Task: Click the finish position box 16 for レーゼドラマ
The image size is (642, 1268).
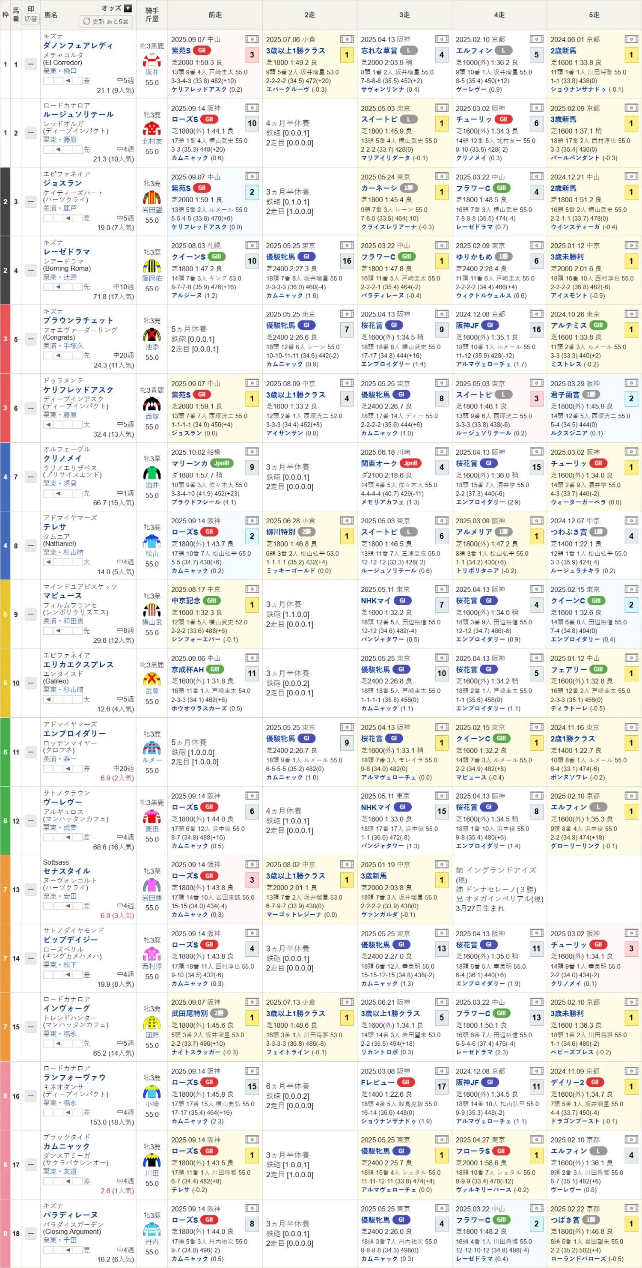Action: [346, 261]
